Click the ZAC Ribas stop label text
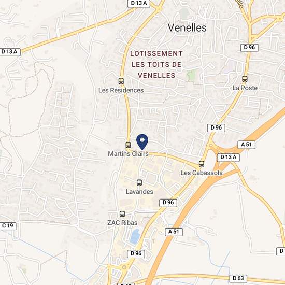285x285 pixels. coord(122,223)
